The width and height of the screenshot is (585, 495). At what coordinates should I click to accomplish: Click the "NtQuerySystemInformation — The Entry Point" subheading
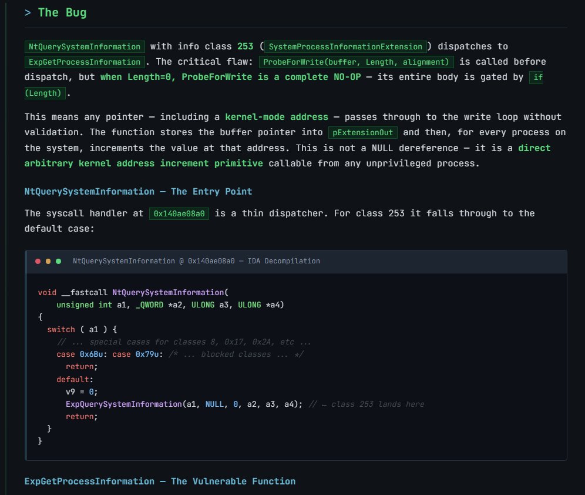(138, 192)
